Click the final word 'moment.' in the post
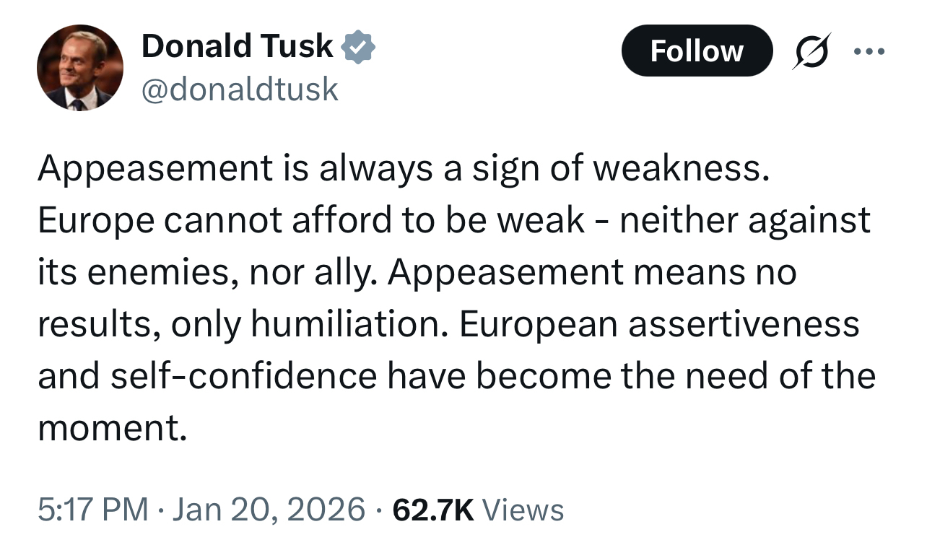The height and width of the screenshot is (558, 927). pyautogui.click(x=112, y=429)
